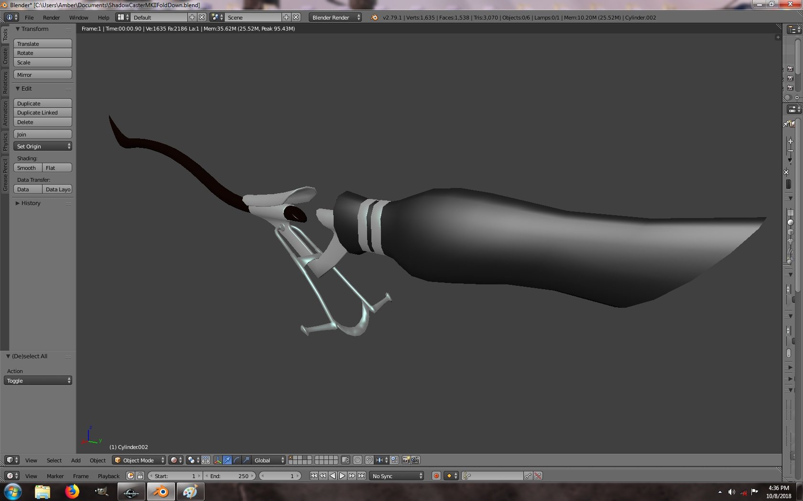Click the Scene name input field
This screenshot has height=501, width=803.
(x=253, y=17)
